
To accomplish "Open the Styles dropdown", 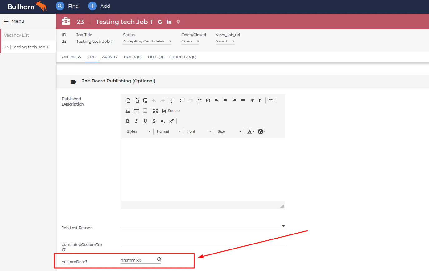I will tap(139, 131).
